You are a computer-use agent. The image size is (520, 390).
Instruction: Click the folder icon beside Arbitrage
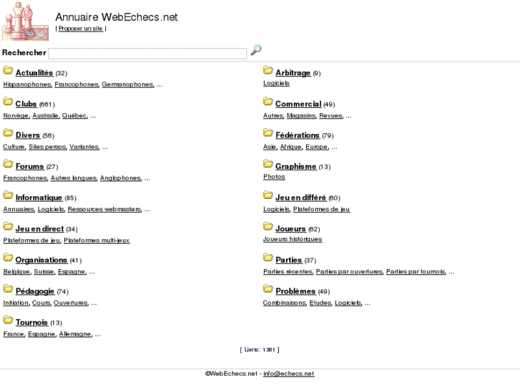(x=268, y=70)
